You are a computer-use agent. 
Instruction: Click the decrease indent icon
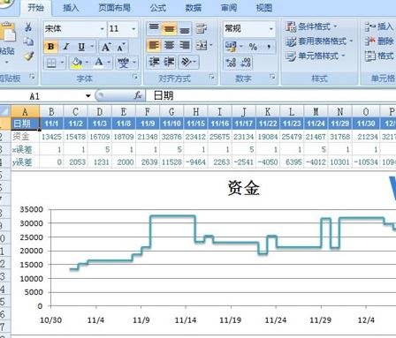click(154, 63)
